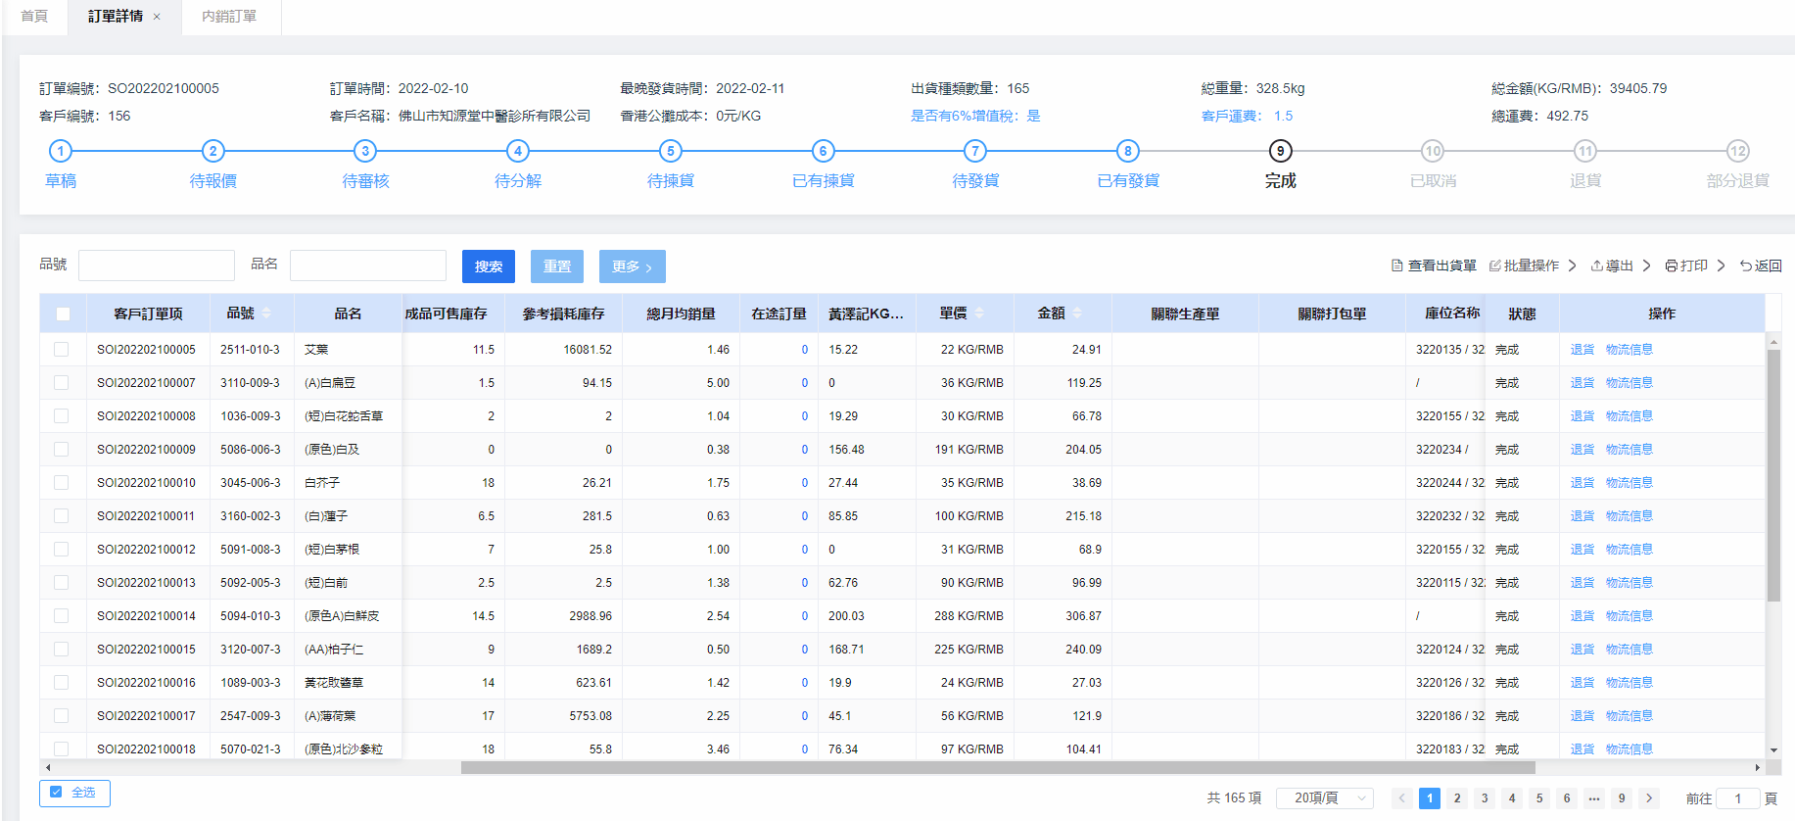1795x821 pixels.
Task: Toggle the header select-all checkbox
Action: 63,314
